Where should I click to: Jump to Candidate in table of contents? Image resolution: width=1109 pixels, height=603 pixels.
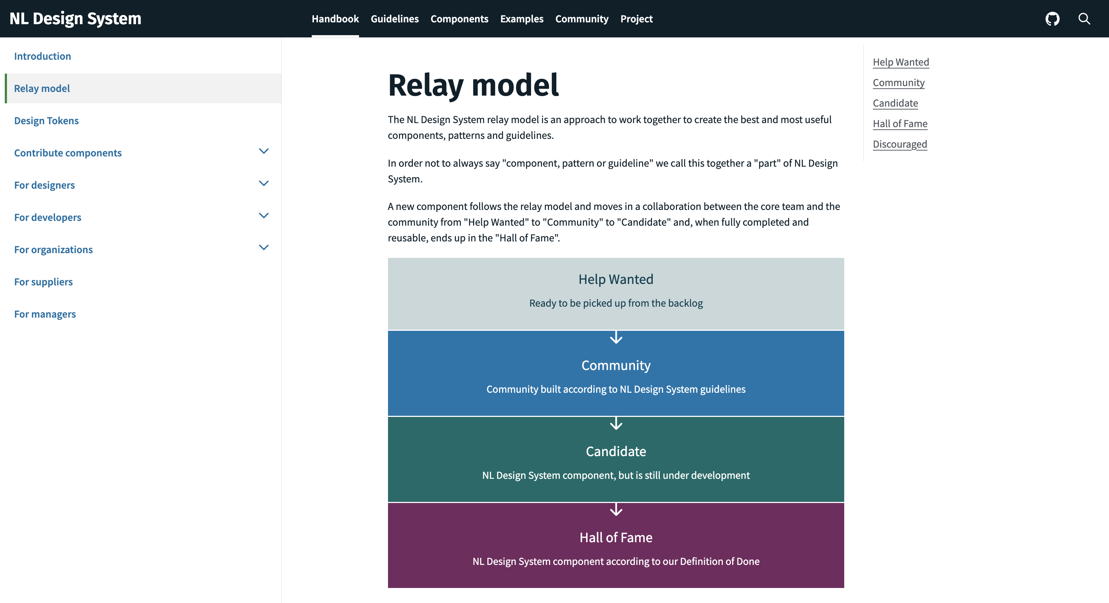coord(895,103)
